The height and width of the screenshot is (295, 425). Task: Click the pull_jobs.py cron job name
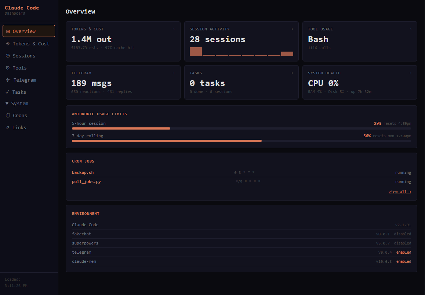(x=86, y=182)
